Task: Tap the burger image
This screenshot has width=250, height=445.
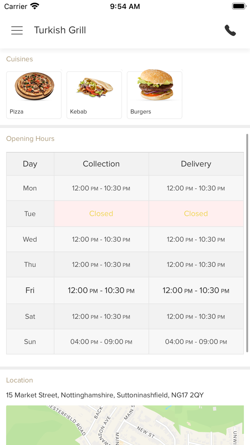Action: click(155, 85)
